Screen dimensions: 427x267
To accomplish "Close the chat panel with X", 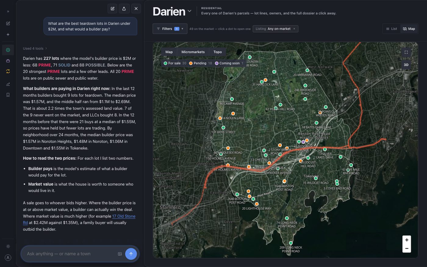I will coord(136,9).
